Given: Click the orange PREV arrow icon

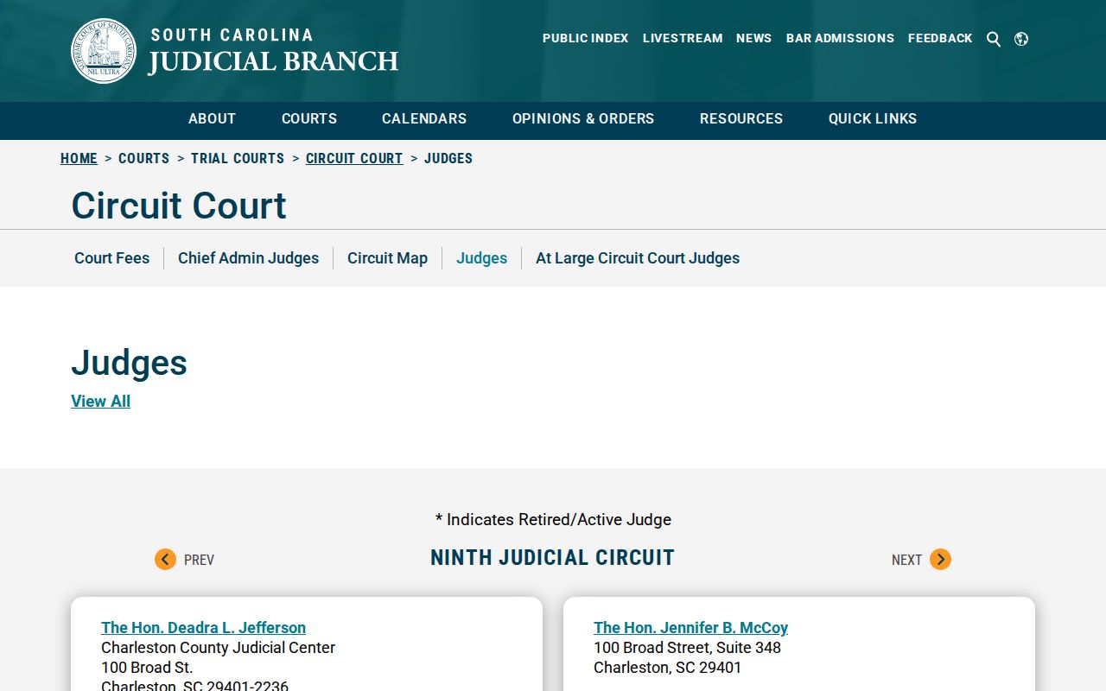Looking at the screenshot, I should (165, 560).
